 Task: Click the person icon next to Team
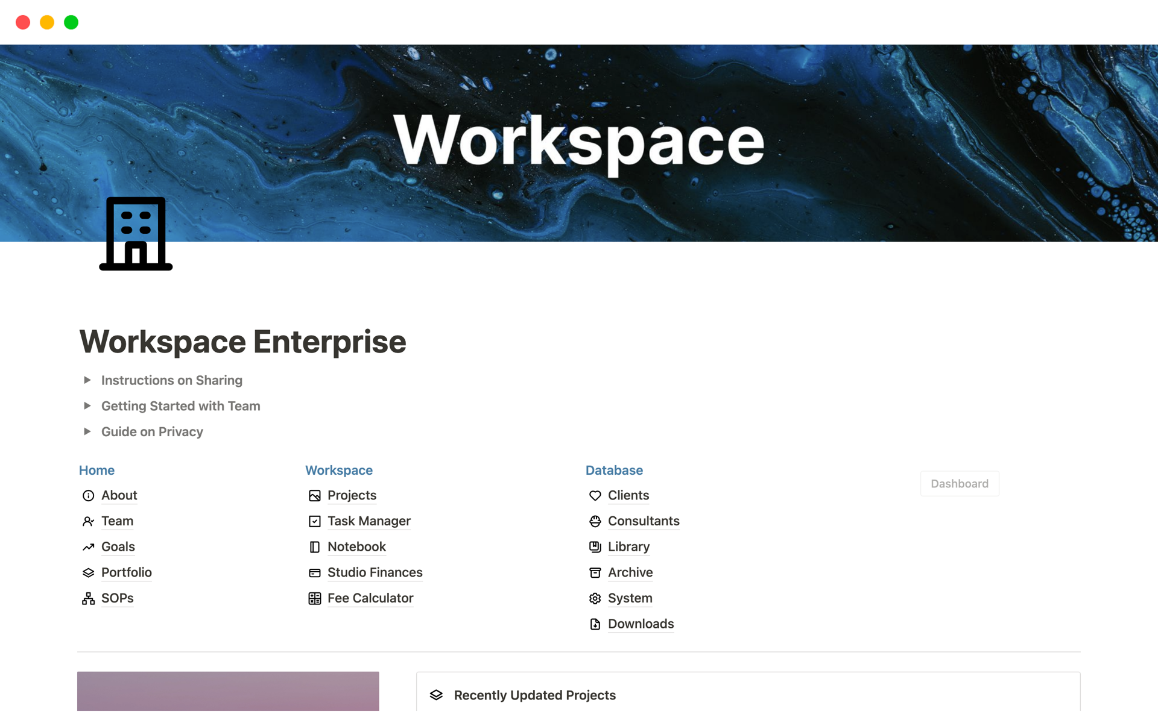coord(88,521)
